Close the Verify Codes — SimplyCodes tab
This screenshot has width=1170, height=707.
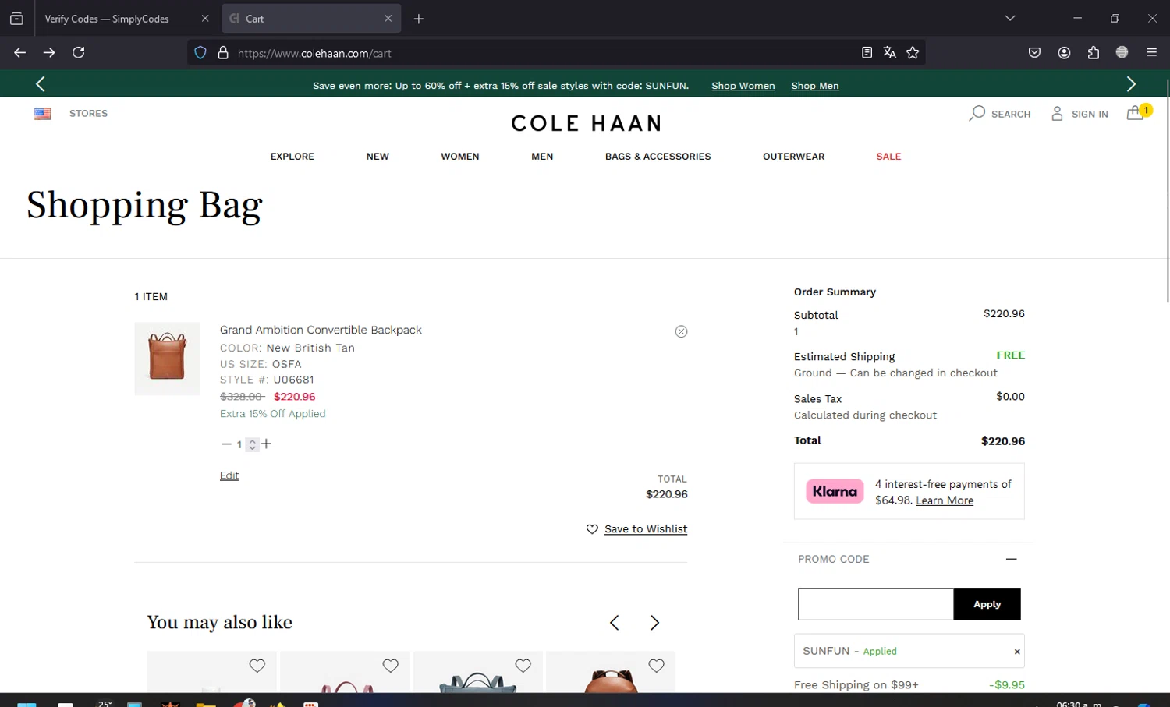(205, 19)
